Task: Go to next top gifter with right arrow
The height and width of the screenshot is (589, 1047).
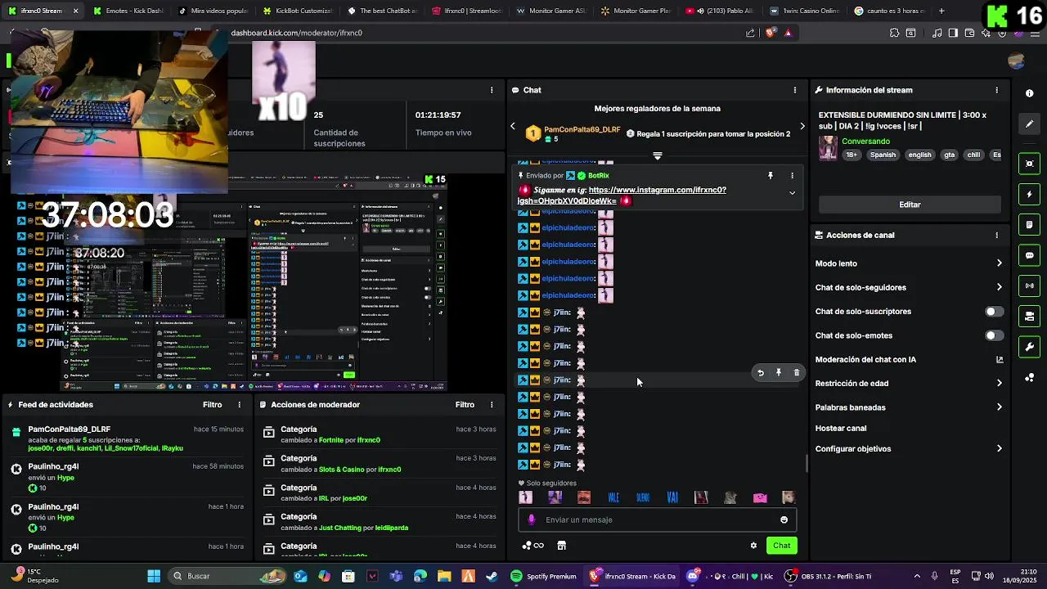Action: [x=802, y=126]
